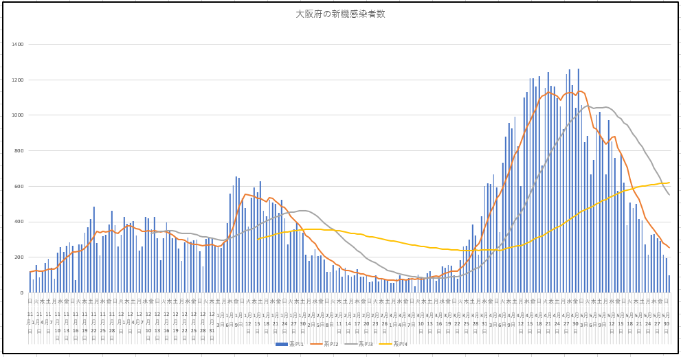This screenshot has width=681, height=357.
Task: Click the yellow line's right endpoint
Action: (669, 183)
